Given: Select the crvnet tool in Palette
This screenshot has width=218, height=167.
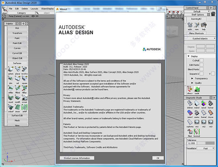Looking at the screenshot, I should pos(24,97).
